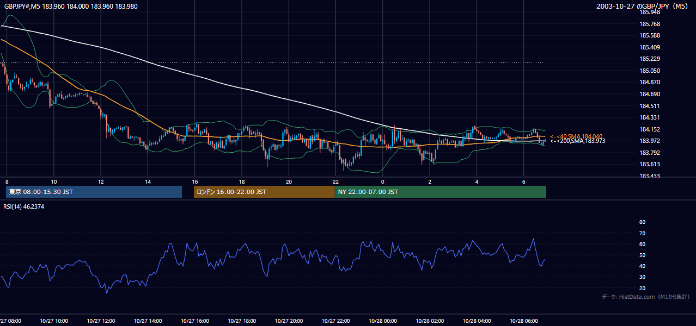Screen dimensions: 696x326
Task: Click the 185.409 price axis label
Action: [x=650, y=47]
